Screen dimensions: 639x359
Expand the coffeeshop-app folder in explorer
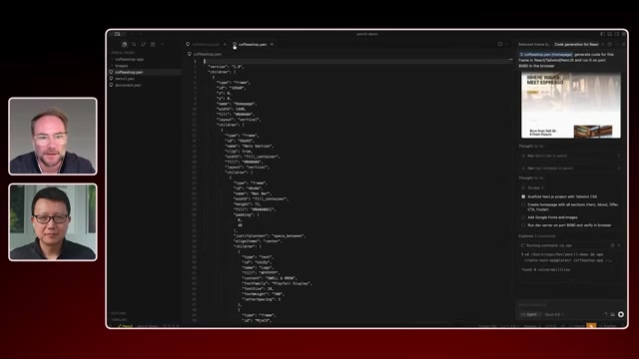[129, 59]
